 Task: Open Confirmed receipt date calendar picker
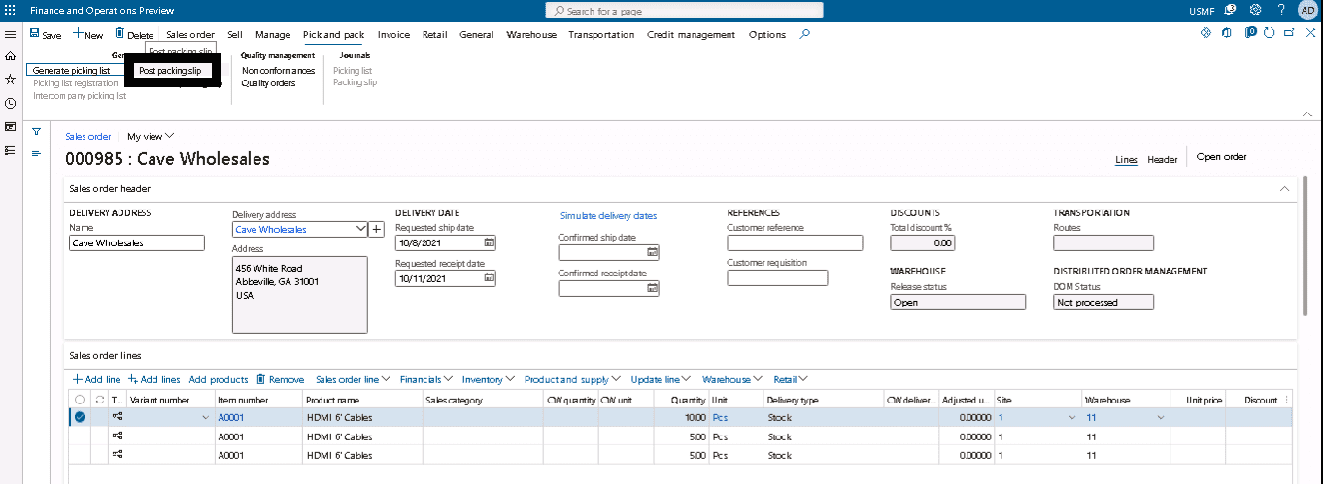pos(653,288)
